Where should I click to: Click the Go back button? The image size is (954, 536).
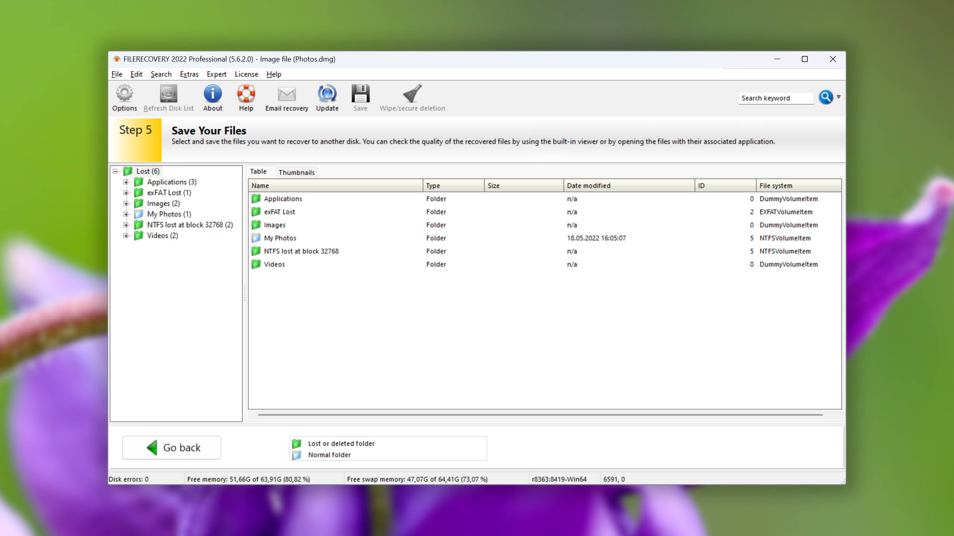pyautogui.click(x=172, y=447)
